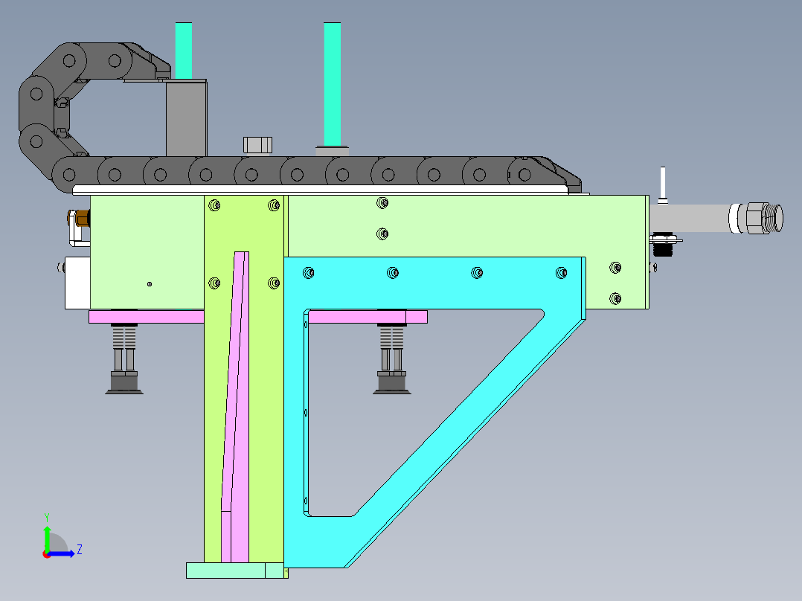The height and width of the screenshot is (601, 802).
Task: Pick the mint green base plate at the column foot
Action: (x=237, y=571)
